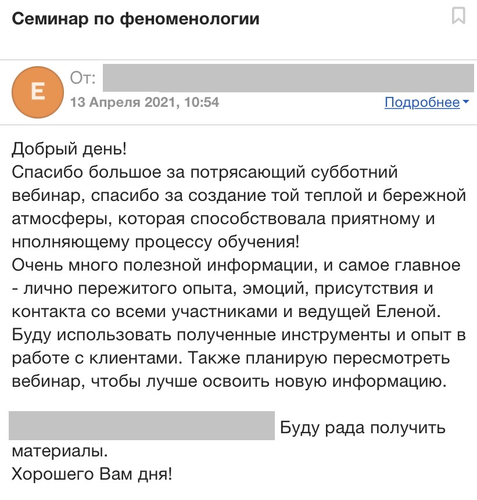This screenshot has height=500, width=477.
Task: Click the closing line Хорошего Вам дня!
Action: [92, 474]
